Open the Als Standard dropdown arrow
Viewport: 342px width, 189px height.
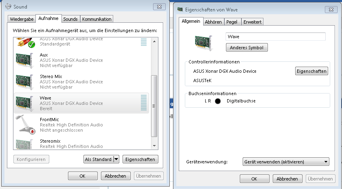(x=116, y=159)
